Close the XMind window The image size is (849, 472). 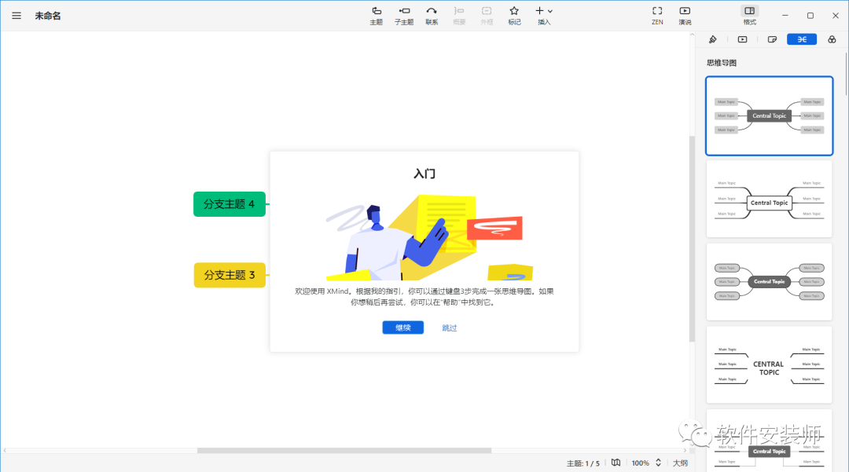coord(836,16)
